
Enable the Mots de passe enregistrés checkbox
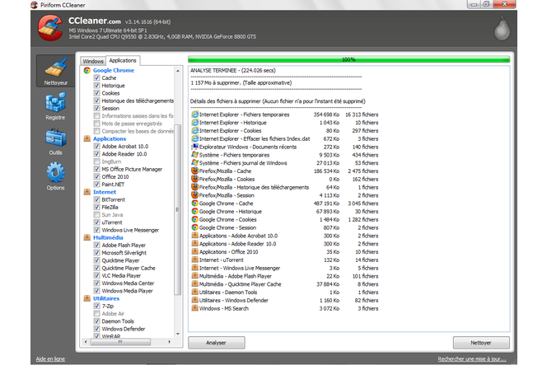click(97, 124)
